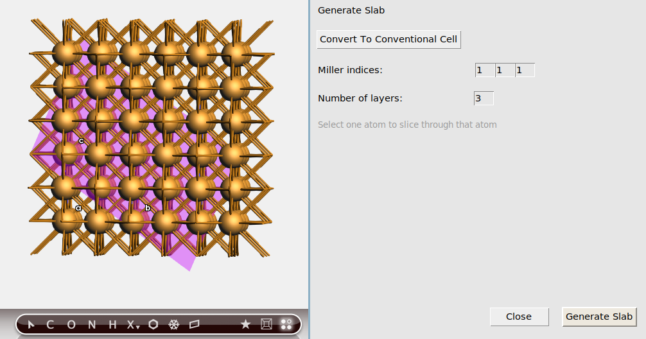Click the snowflake crystal icon

(173, 325)
